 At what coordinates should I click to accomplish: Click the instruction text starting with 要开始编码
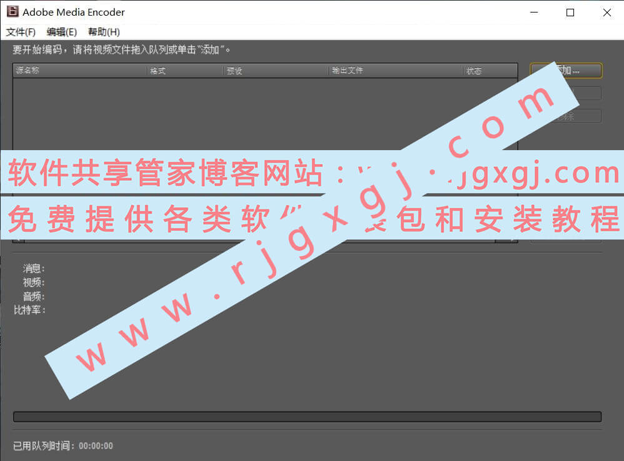121,49
